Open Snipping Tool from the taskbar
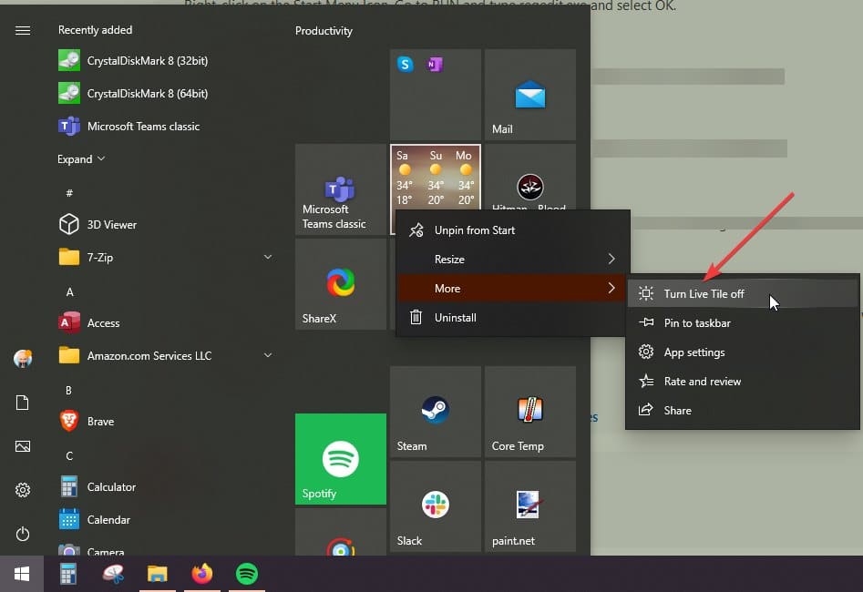Image resolution: width=863 pixels, height=592 pixels. (113, 575)
